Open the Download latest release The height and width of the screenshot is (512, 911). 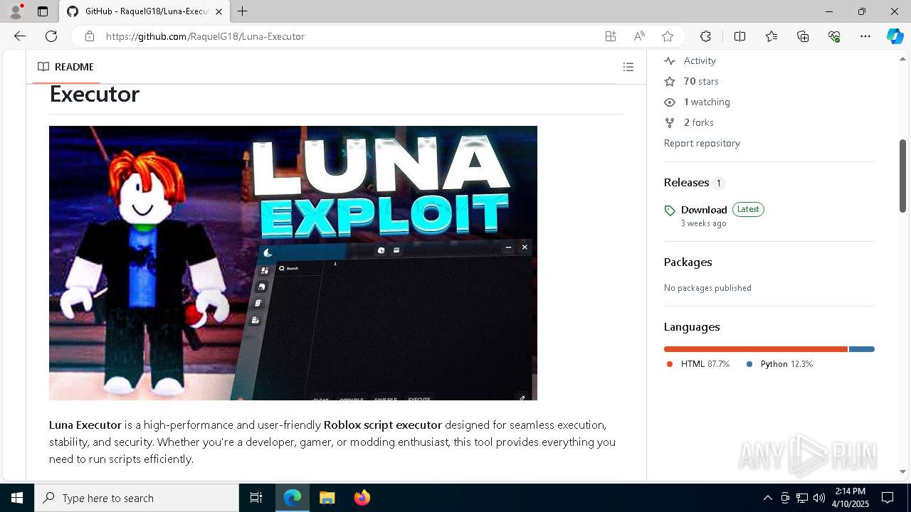[704, 210]
